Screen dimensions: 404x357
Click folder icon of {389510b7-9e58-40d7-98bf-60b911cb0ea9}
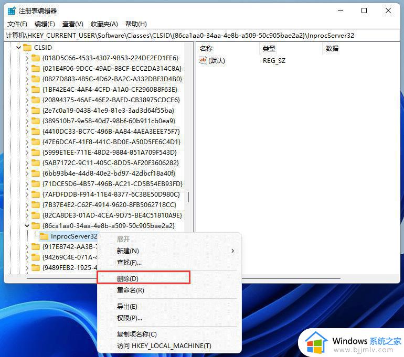pyautogui.click(x=36, y=121)
